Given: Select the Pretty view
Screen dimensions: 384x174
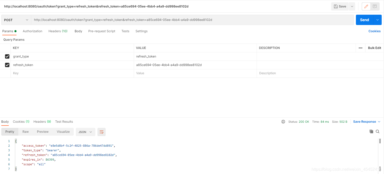Looking at the screenshot, I should 10,132.
